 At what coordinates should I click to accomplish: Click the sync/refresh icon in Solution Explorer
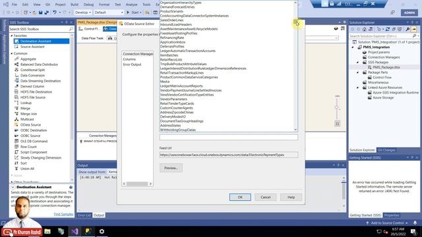tap(388, 29)
